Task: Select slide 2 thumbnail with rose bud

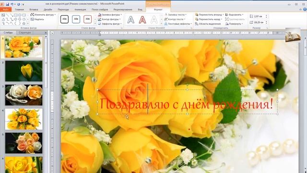Action: tap(24, 71)
